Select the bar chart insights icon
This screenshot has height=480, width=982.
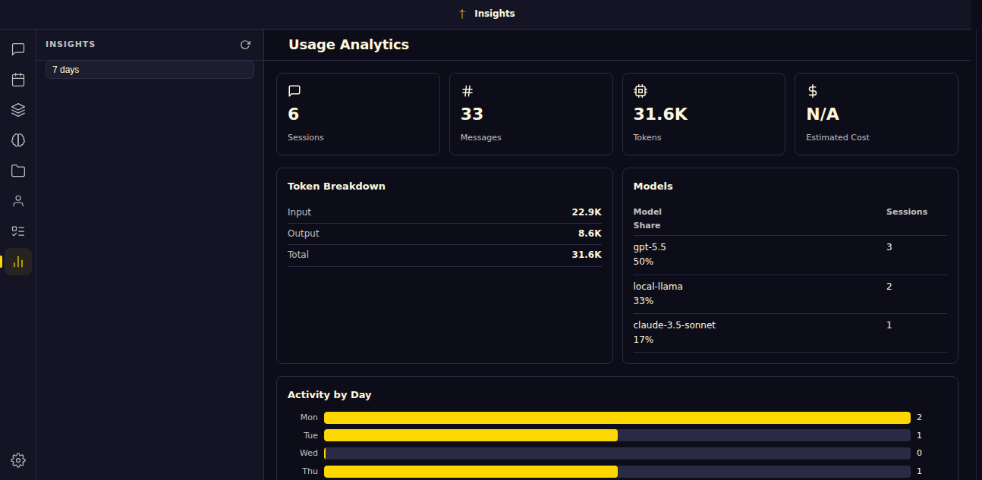pyautogui.click(x=18, y=262)
